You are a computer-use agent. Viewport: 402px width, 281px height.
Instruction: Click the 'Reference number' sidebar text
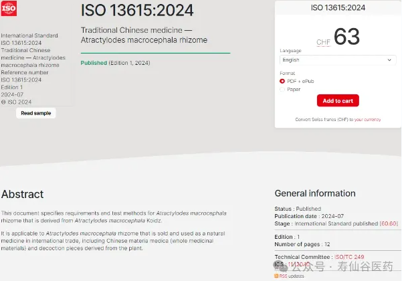(x=25, y=72)
